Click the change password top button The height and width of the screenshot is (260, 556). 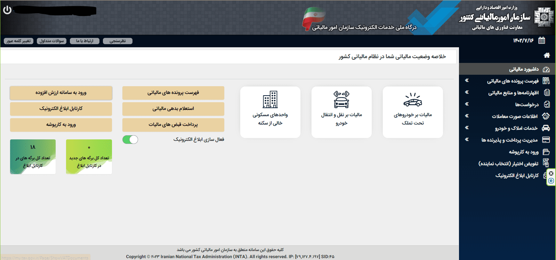(18, 41)
